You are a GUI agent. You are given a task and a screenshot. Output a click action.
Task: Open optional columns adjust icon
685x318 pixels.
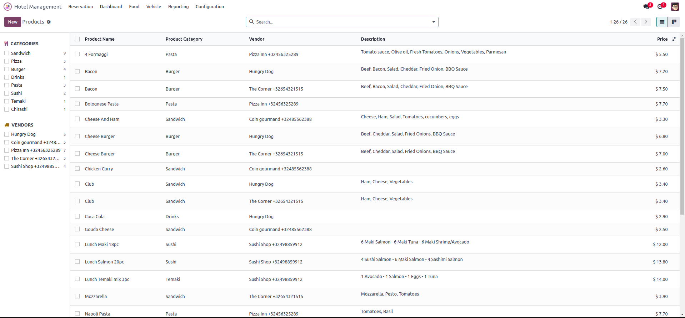coord(674,39)
